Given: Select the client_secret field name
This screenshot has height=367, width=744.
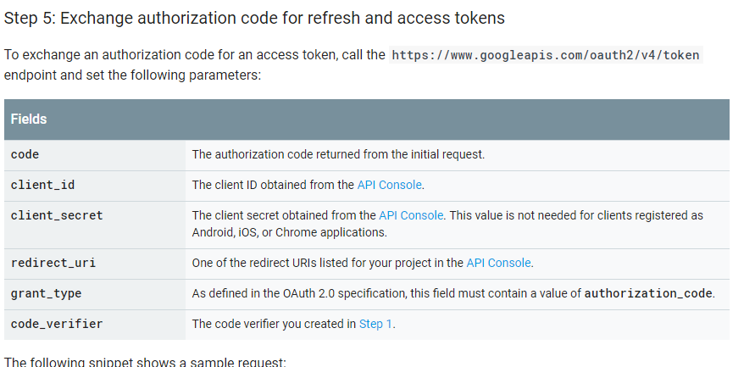Looking at the screenshot, I should tap(57, 215).
